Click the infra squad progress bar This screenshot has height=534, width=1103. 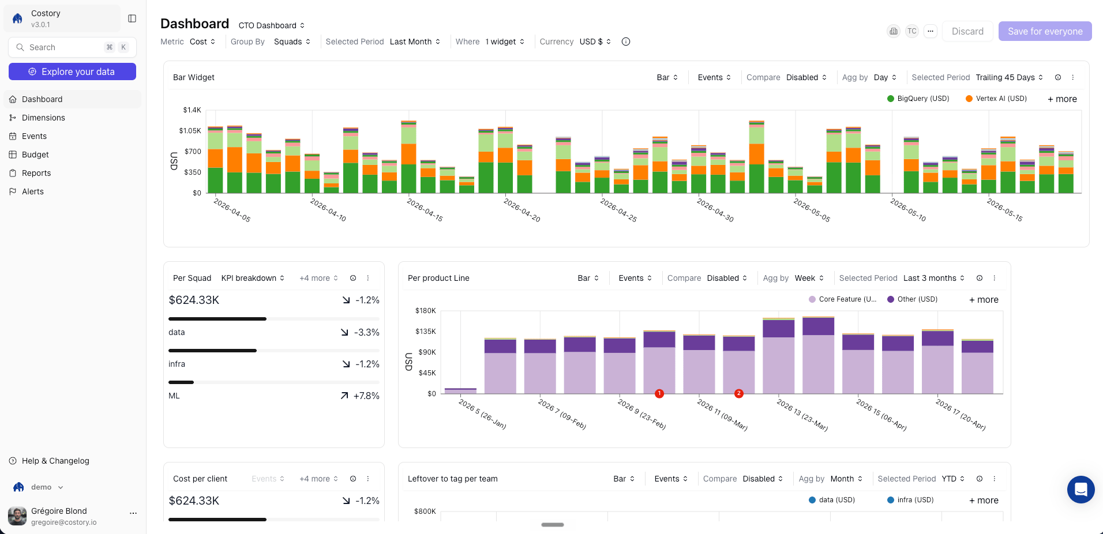pyautogui.click(x=274, y=351)
